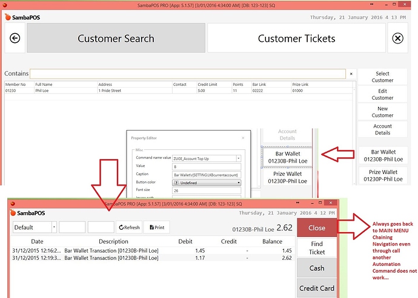The width and height of the screenshot is (418, 298).
Task: Click the double-arrow icon in lower window title bar
Action: (x=298, y=202)
